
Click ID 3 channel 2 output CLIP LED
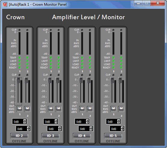tap(59, 75)
